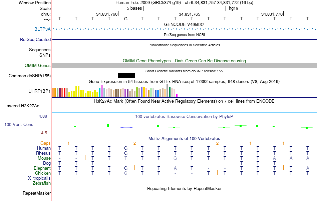Image resolution: width=317 pixels, height=201 pixels.
Task: Click the "GENCODE V49lift37" track title
Action: pos(184,24)
